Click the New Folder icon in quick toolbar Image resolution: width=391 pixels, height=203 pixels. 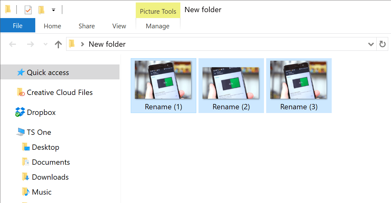(x=41, y=10)
